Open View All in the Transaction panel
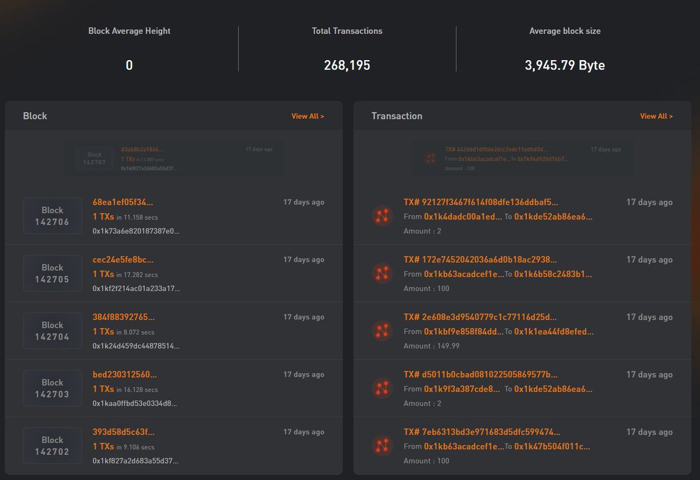Screen dimensions: 700x480 point(657,116)
